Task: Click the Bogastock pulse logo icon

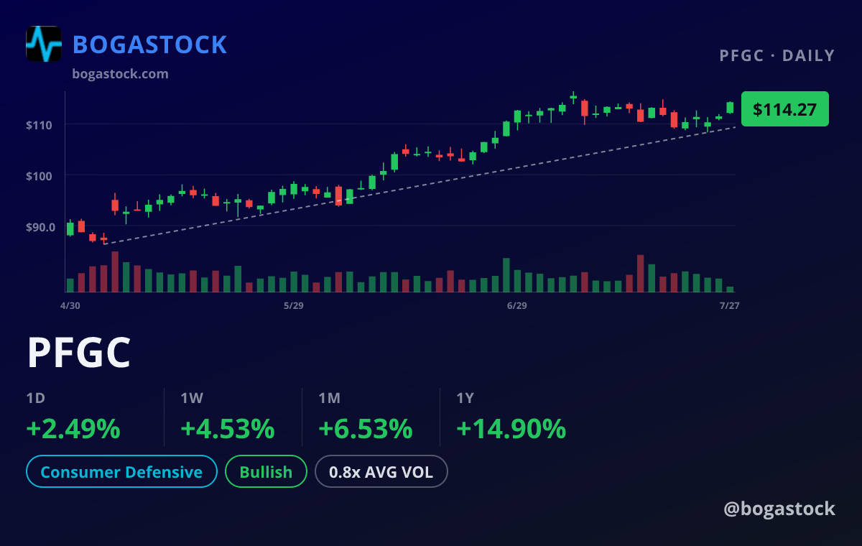Action: coord(44,44)
